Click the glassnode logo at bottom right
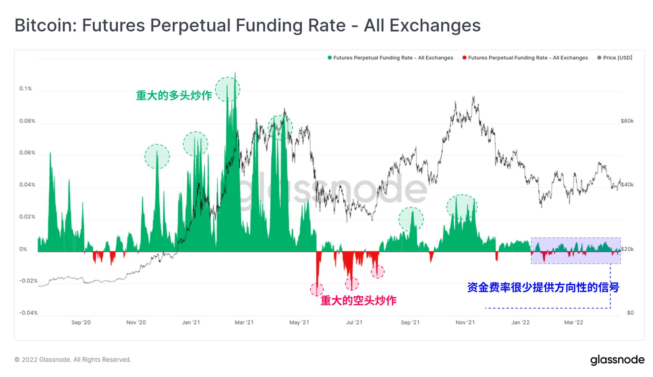The image size is (653, 377). [x=617, y=360]
